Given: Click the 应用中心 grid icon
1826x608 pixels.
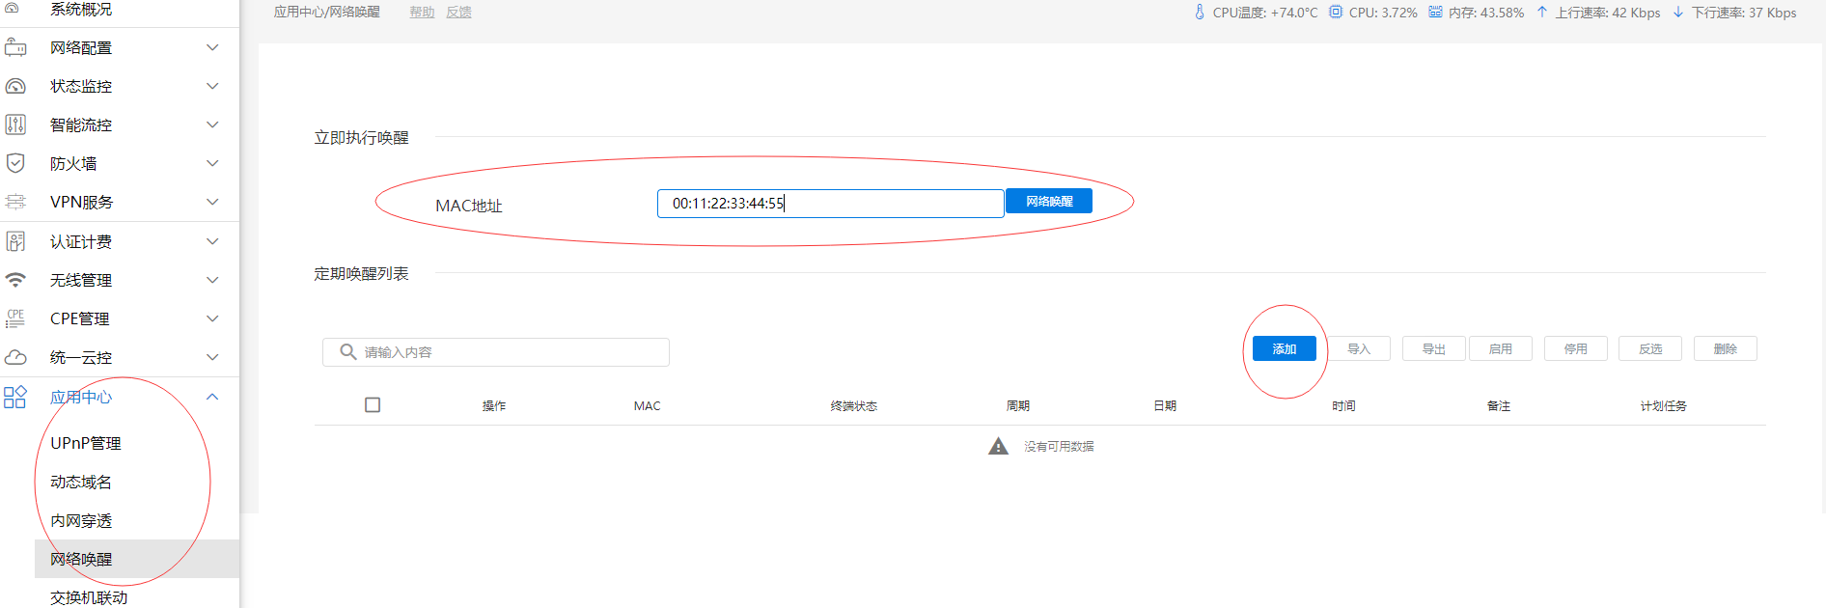Looking at the screenshot, I should 15,397.
